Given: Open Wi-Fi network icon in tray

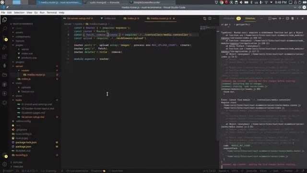Looking at the screenshot, I should [x=266, y=2].
